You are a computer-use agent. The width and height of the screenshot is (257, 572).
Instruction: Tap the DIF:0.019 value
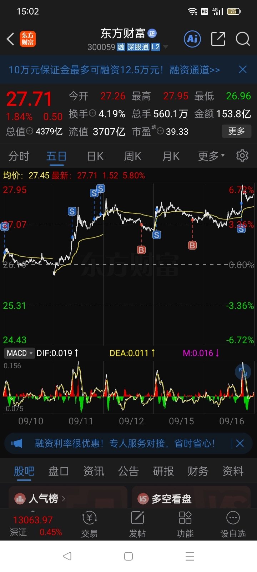pyautogui.click(x=54, y=353)
